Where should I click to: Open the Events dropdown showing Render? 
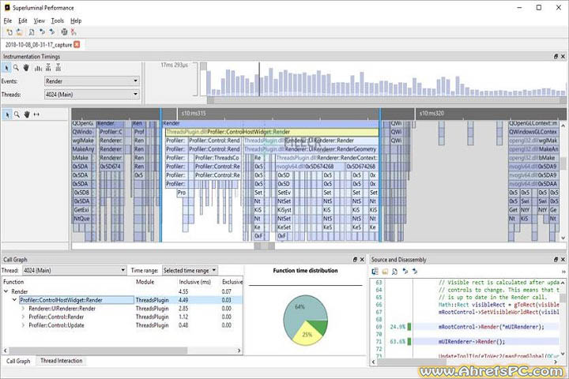[92, 81]
